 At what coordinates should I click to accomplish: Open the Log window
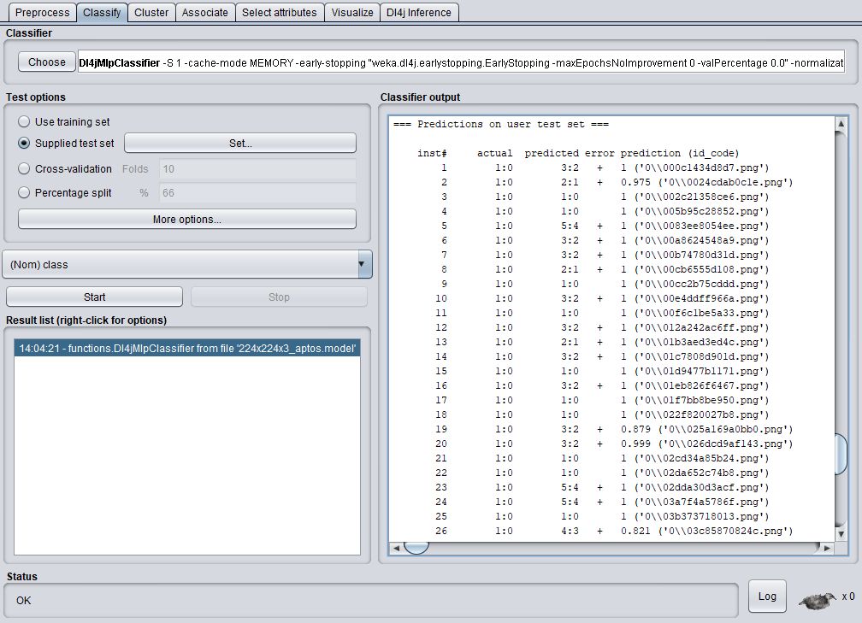pyautogui.click(x=767, y=597)
